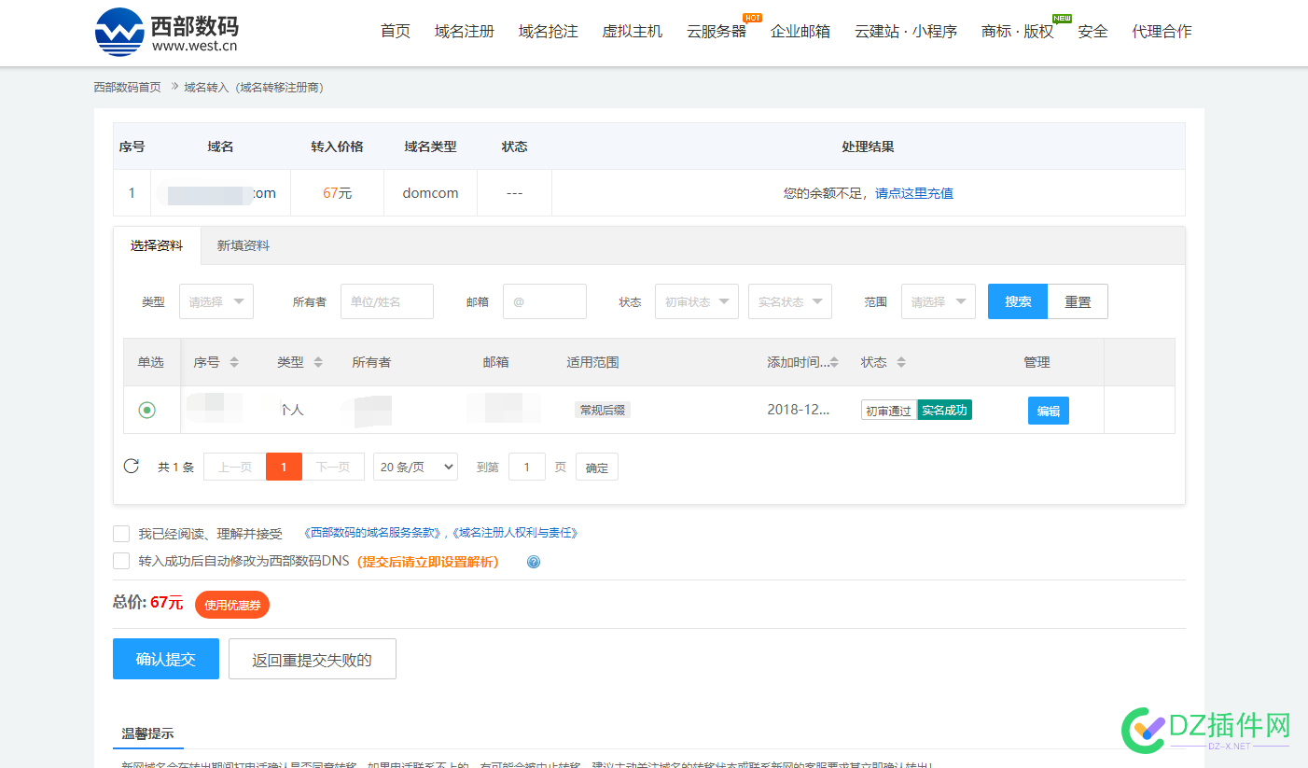Click the domcom domain type cell
The height and width of the screenshot is (768, 1308).
point(430,193)
